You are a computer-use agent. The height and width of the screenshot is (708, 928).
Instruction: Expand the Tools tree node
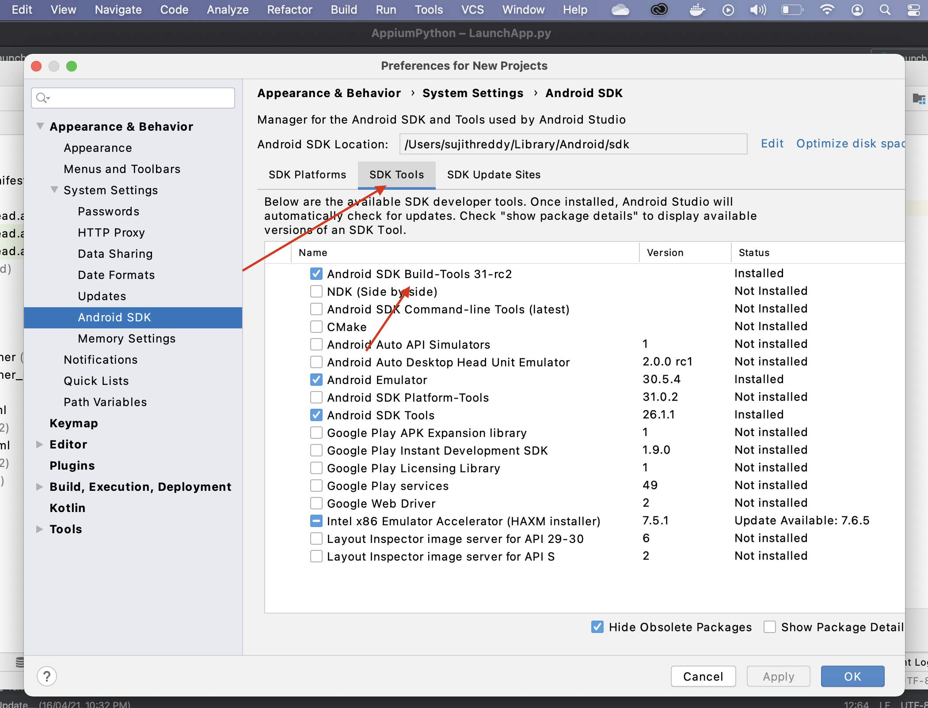click(39, 529)
